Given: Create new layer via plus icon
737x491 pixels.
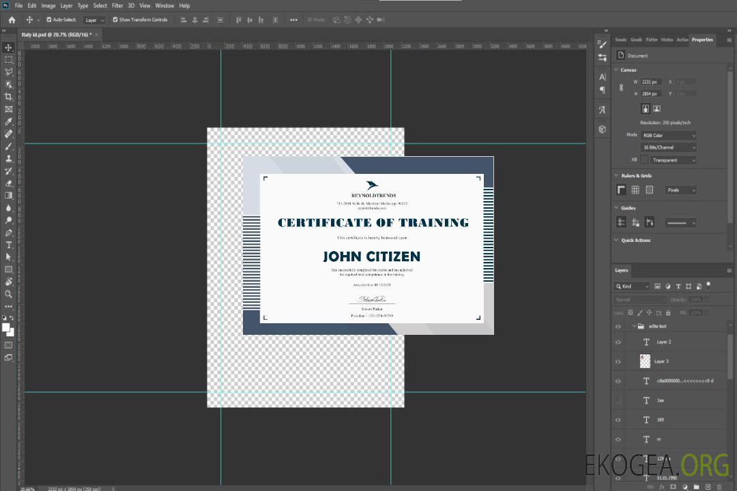Looking at the screenshot, I should (708, 487).
